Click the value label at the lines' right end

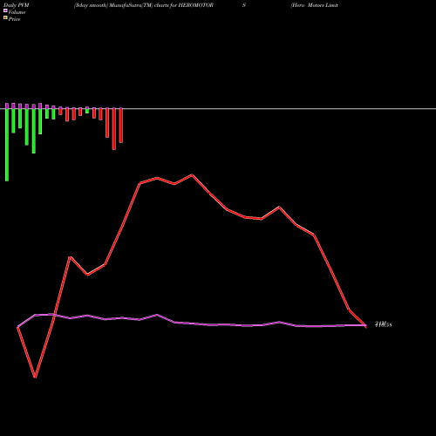(384, 324)
